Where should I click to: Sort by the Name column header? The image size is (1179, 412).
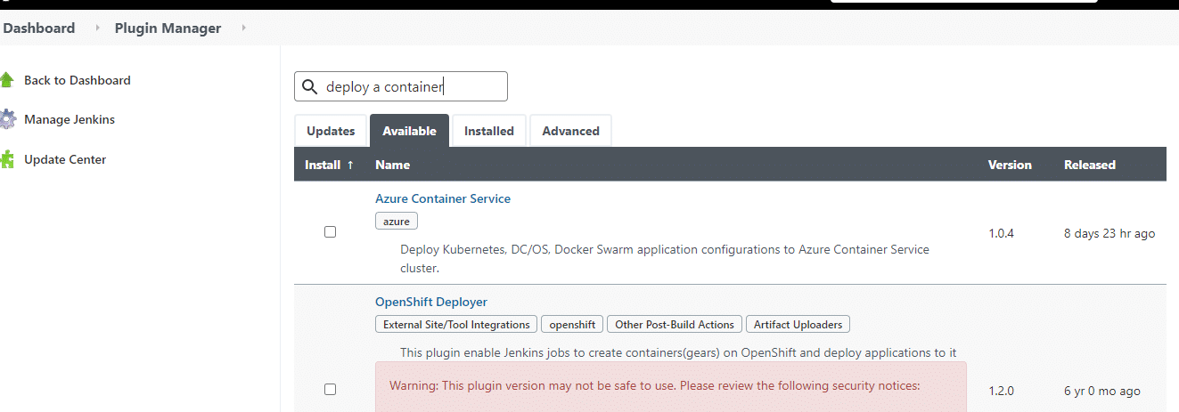pos(392,165)
